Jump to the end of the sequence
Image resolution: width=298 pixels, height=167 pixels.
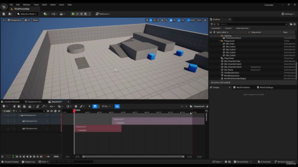[41, 157]
